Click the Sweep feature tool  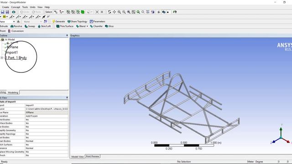click(x=30, y=26)
